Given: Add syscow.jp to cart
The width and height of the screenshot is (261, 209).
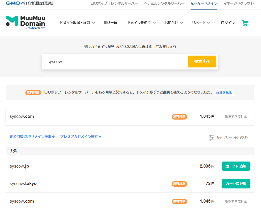Looking at the screenshot, I should click(236, 166).
